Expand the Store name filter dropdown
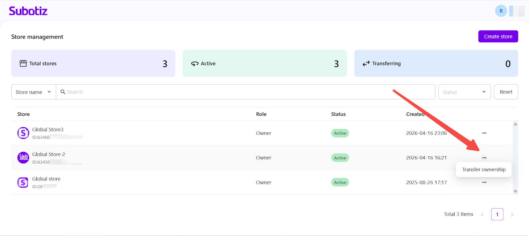Screen dimensions: 529x236 pos(33,92)
